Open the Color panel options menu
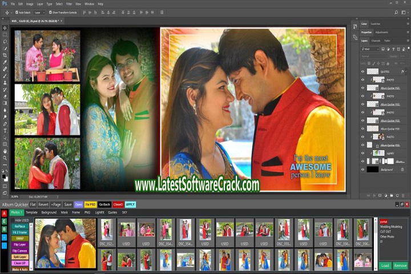The height and width of the screenshot is (274, 411). [x=408, y=24]
